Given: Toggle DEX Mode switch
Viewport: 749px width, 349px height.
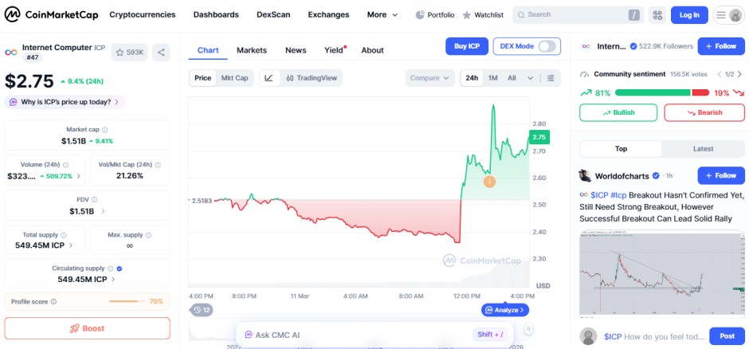Looking at the screenshot, I should pos(547,46).
